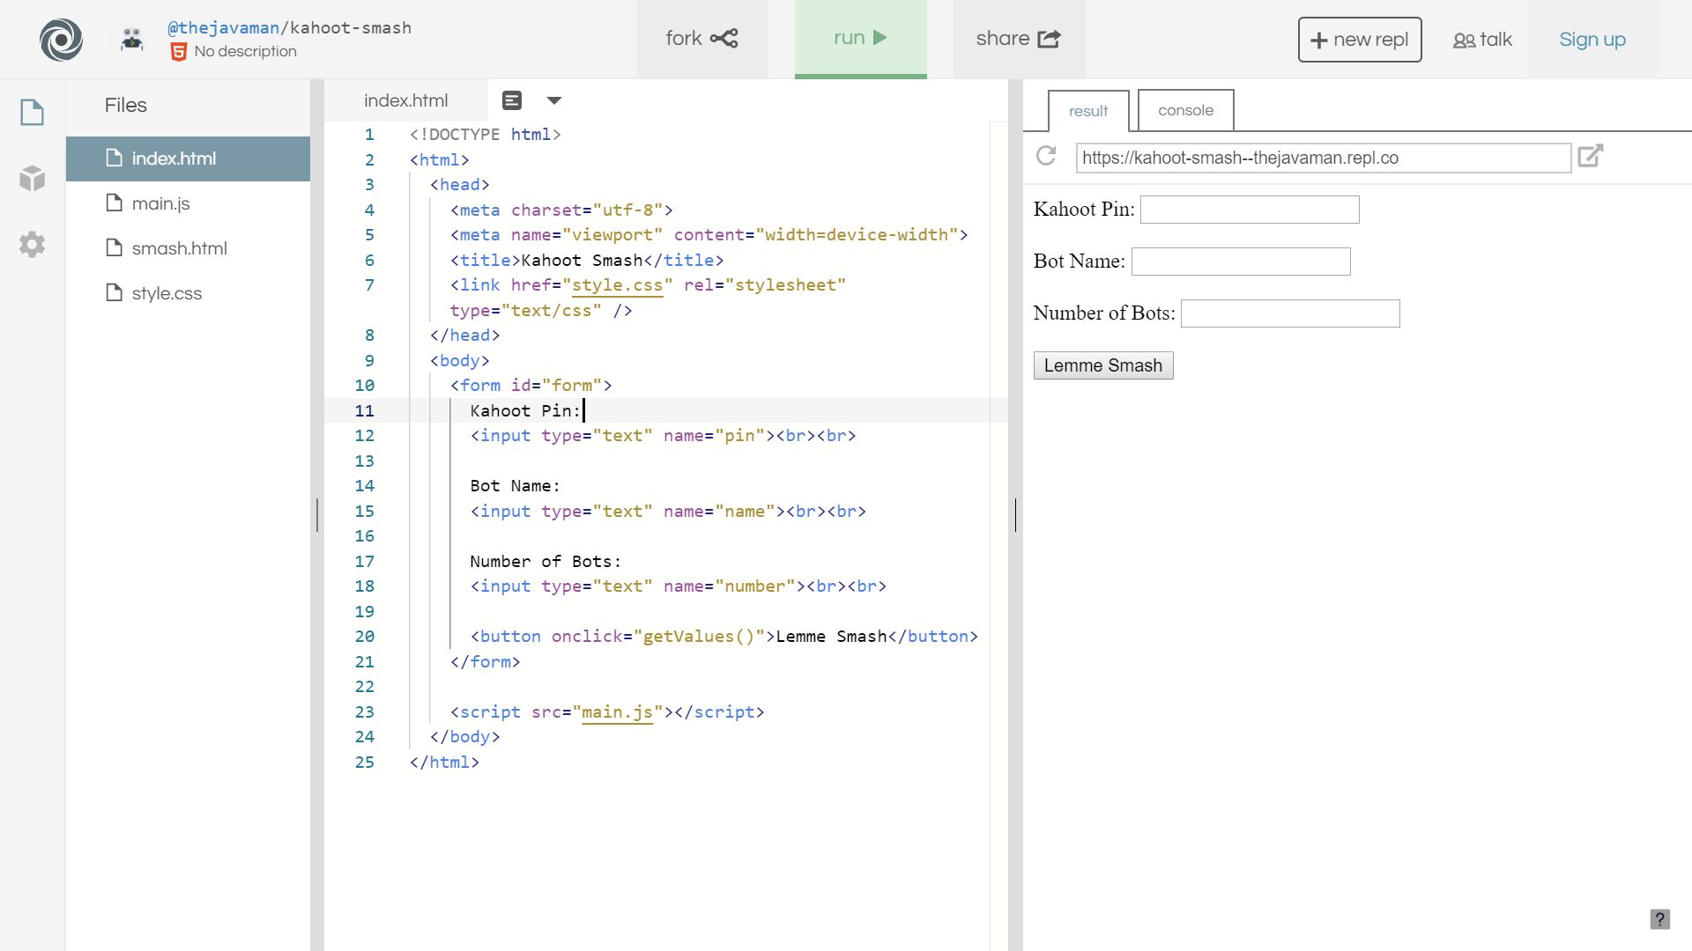
Task: Open the Packages cube icon
Action: tap(33, 179)
